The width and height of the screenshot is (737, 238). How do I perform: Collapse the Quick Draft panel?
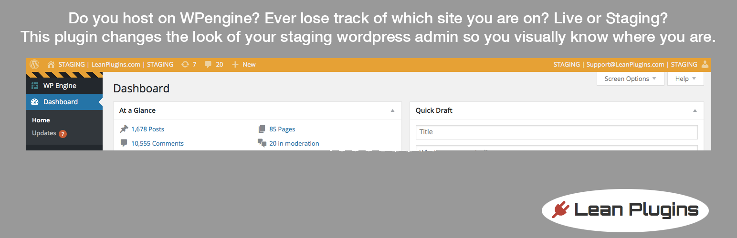[695, 110]
